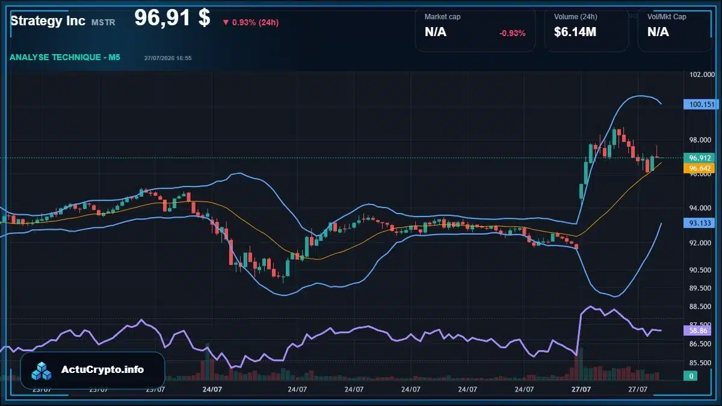Click the blue 100.151 upper band tag

coord(702,105)
